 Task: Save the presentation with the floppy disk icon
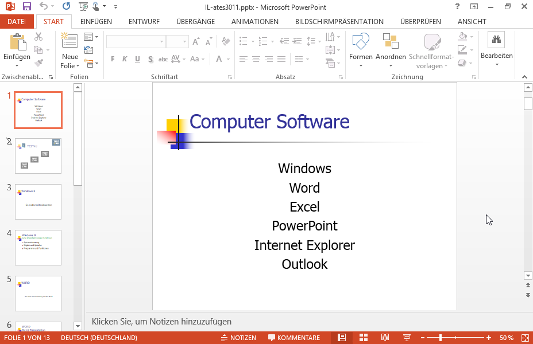coord(26,6)
